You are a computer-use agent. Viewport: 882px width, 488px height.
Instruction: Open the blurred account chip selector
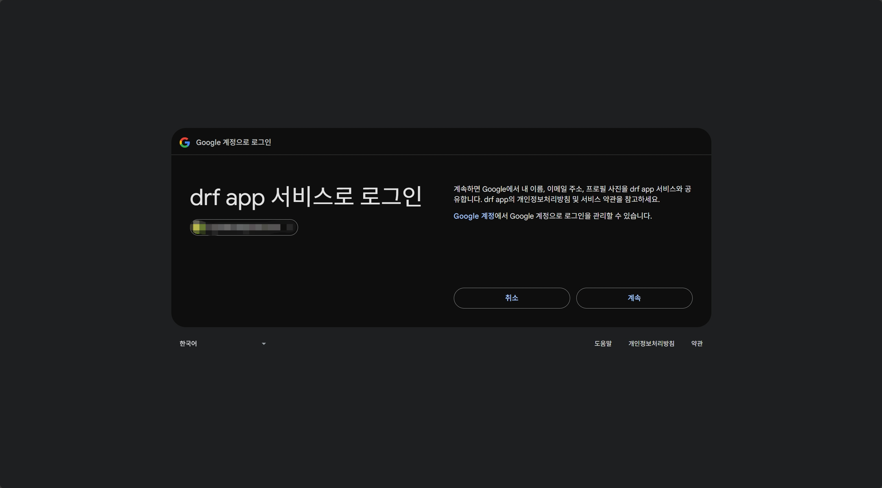244,227
